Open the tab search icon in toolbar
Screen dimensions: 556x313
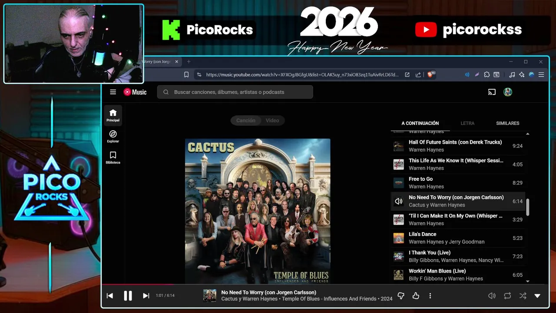(x=496, y=75)
